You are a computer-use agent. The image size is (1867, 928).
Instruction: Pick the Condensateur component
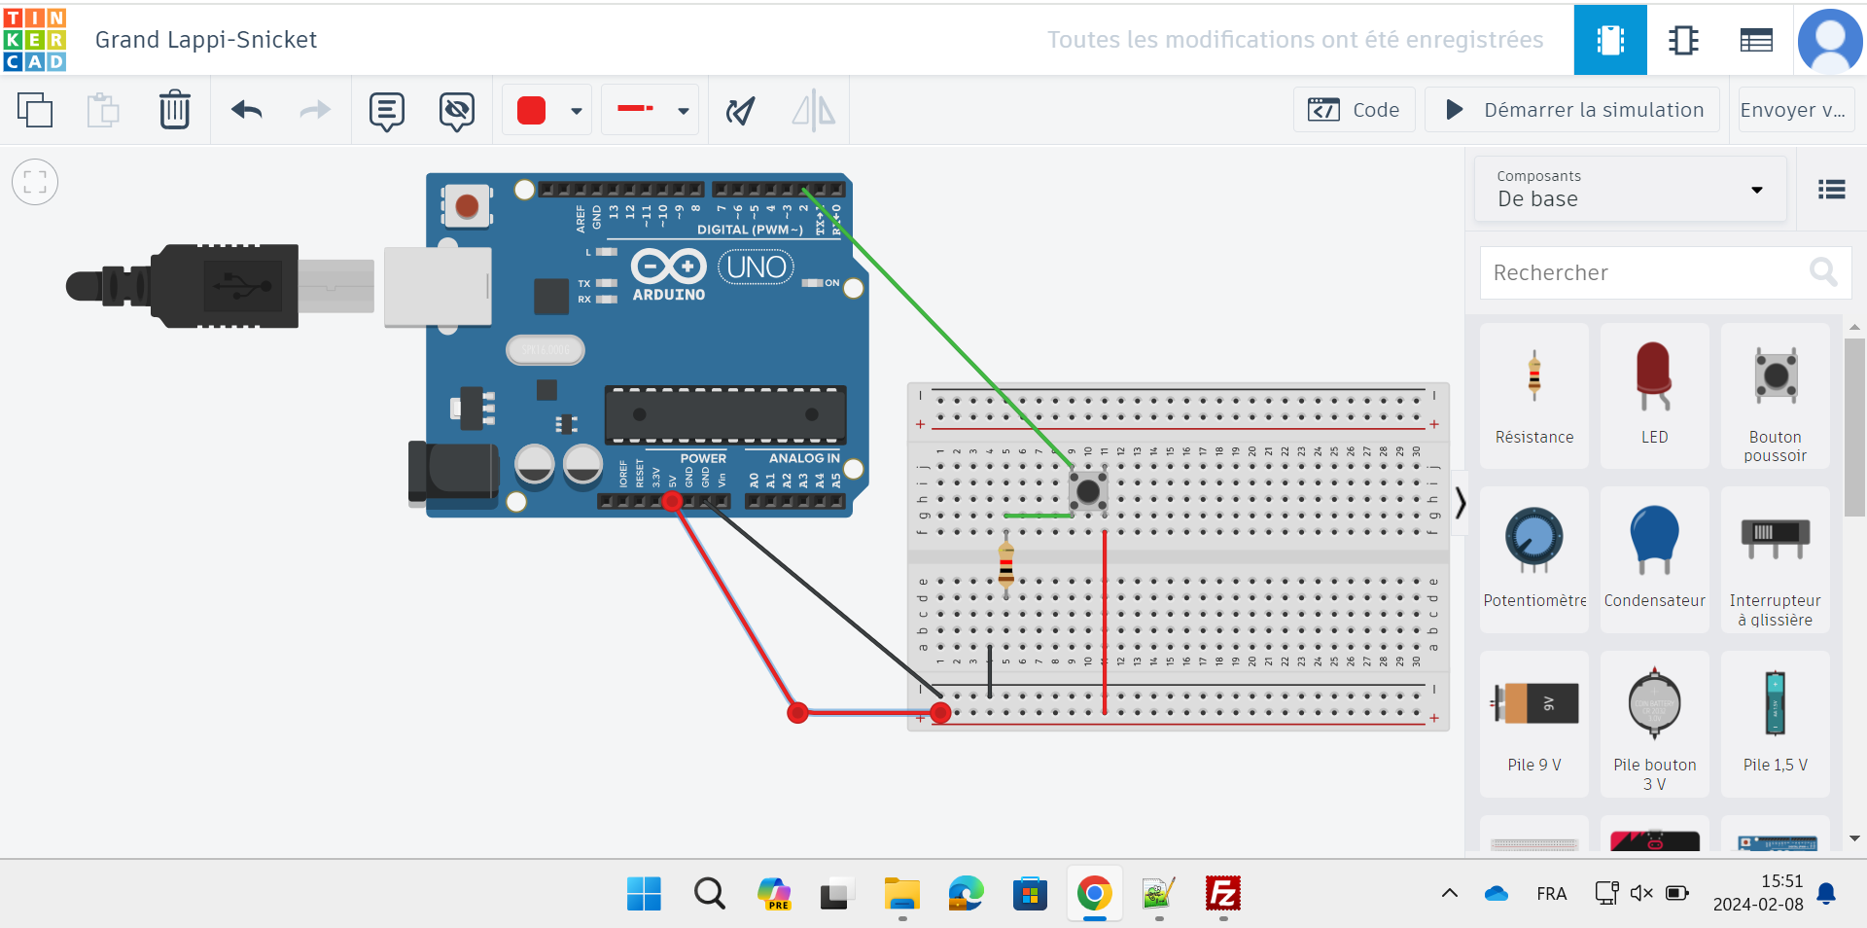pyautogui.click(x=1654, y=559)
